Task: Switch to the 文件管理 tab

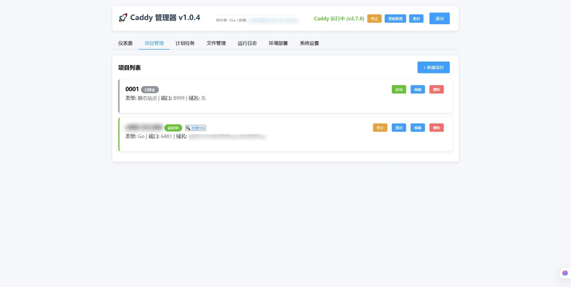Action: tap(216, 43)
